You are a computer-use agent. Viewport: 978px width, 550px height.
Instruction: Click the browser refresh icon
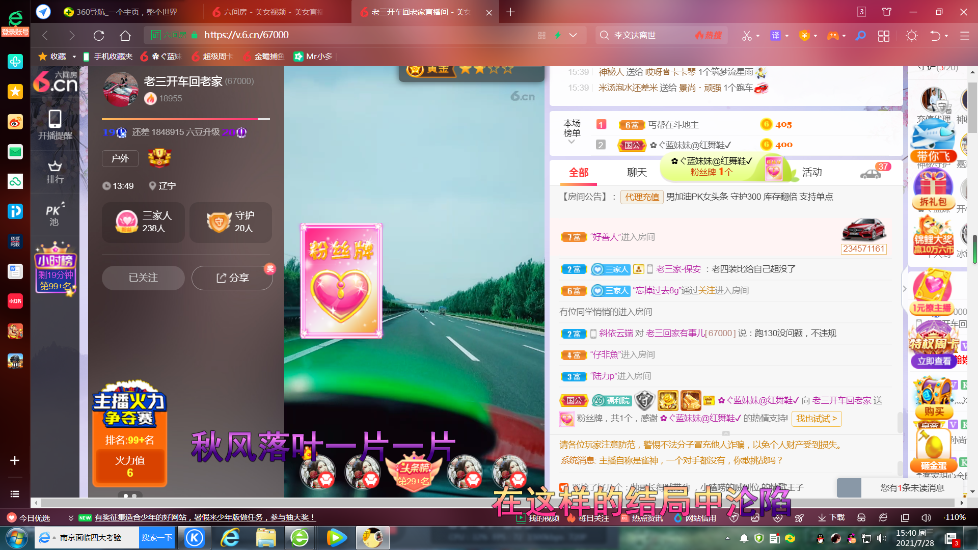[99, 35]
